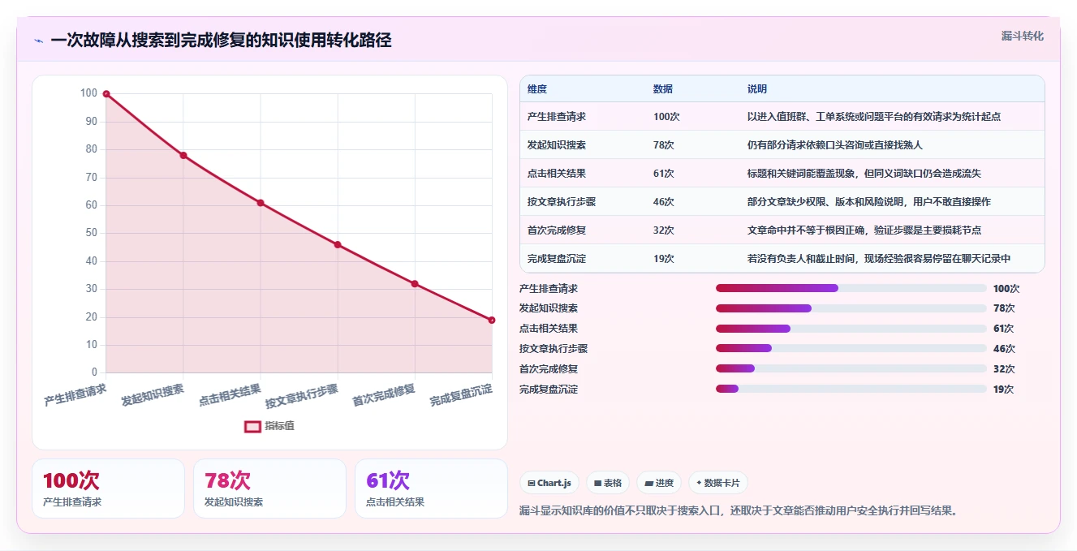Screen dimensions: 1077x551
Task: Click the 100次 产生排查请求 stat card
Action: 108,489
